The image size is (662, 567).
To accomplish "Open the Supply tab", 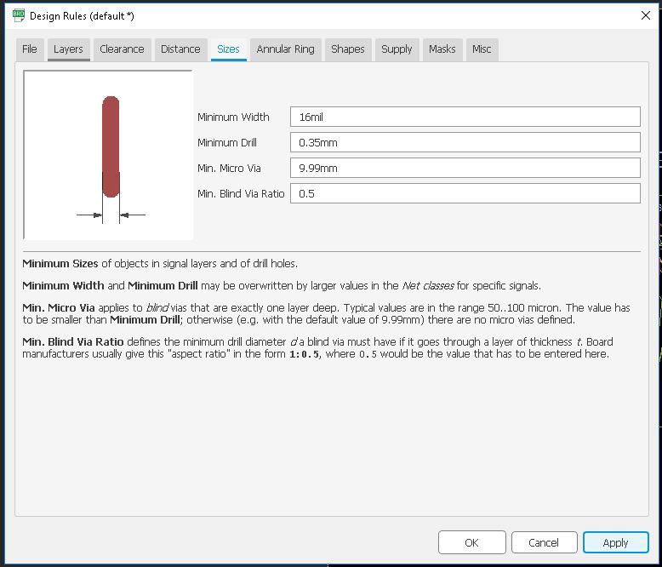I will pos(397,49).
